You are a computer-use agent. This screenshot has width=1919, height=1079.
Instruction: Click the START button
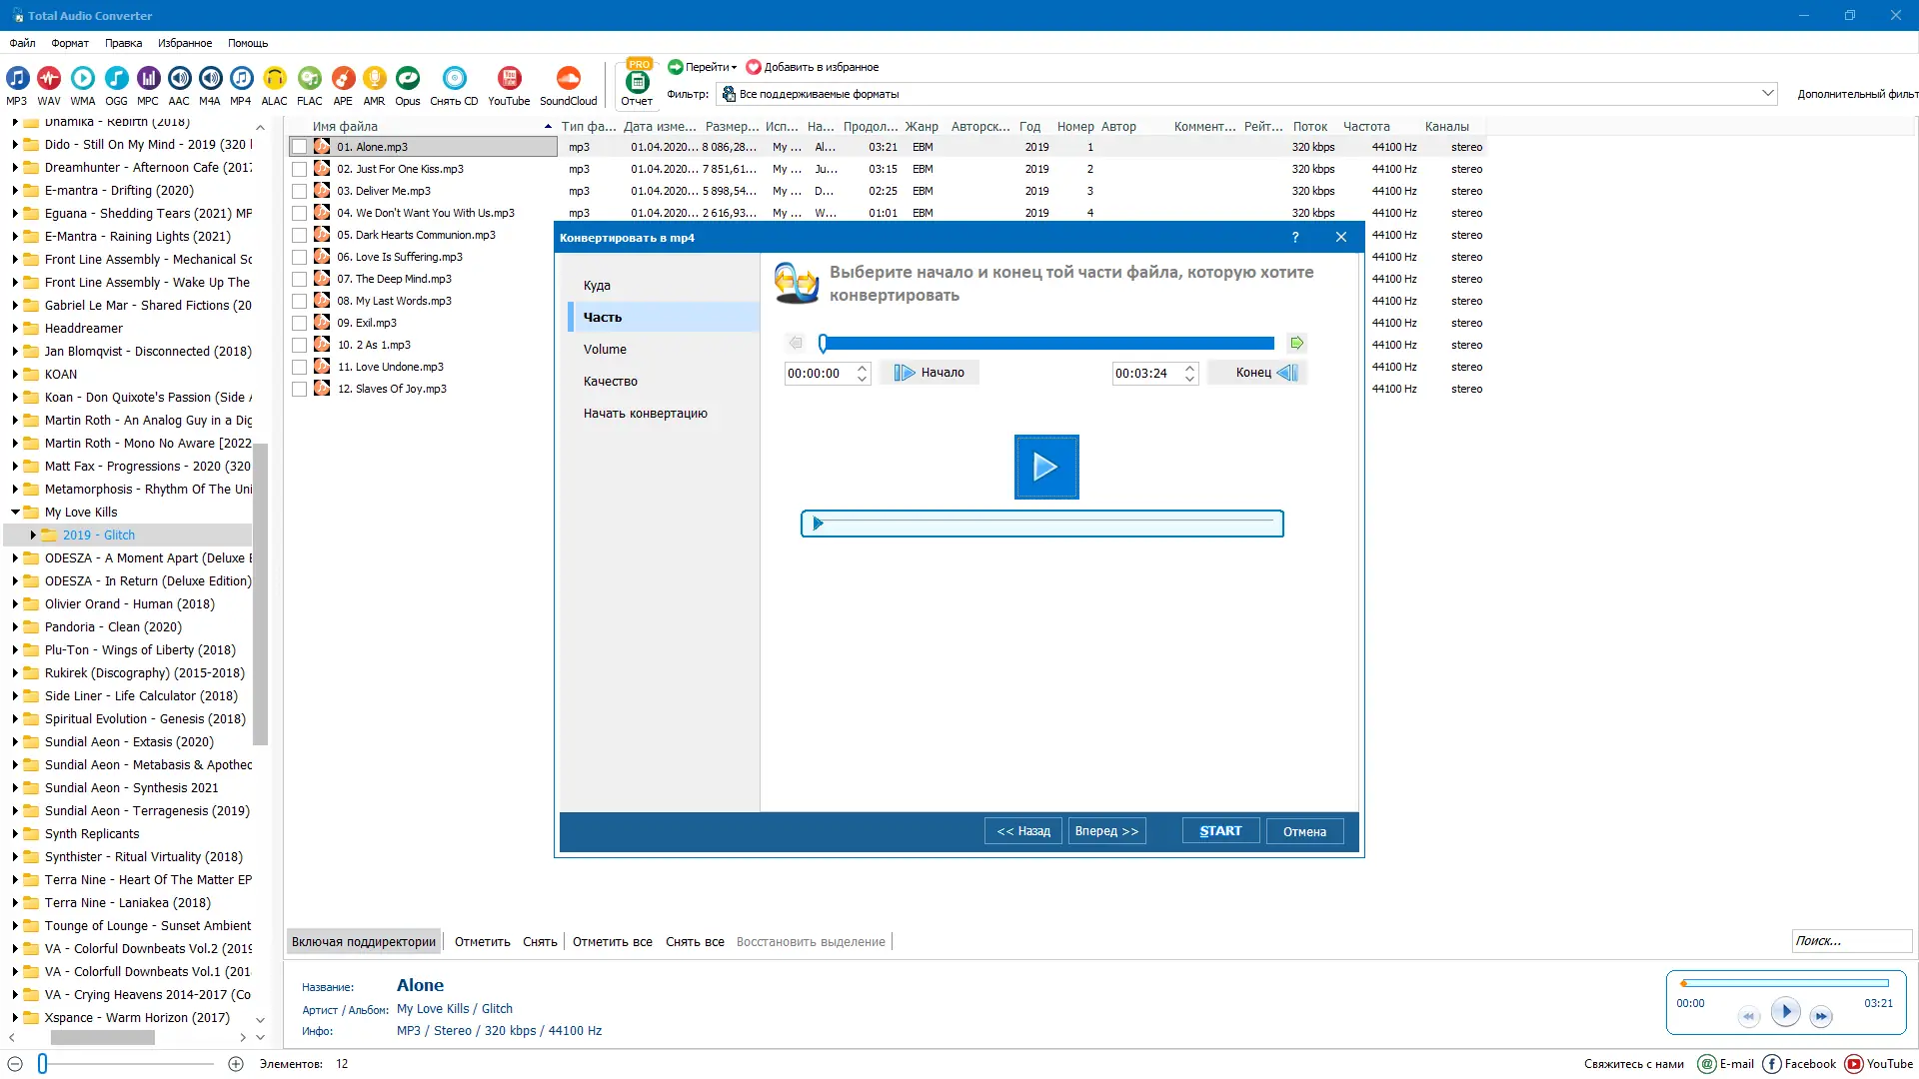[1220, 831]
